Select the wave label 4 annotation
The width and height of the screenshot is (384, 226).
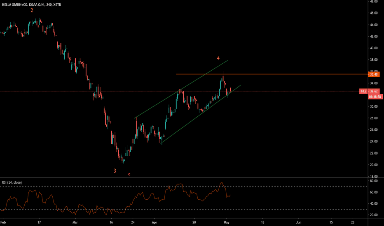tap(218, 58)
